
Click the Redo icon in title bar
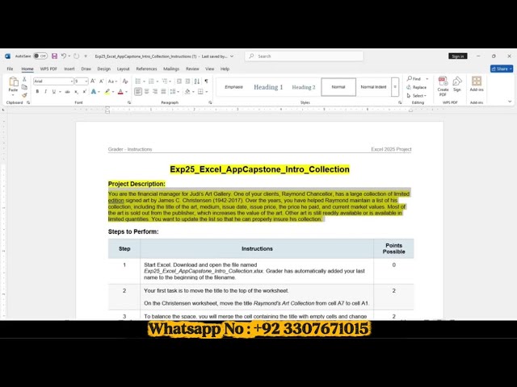click(76, 56)
